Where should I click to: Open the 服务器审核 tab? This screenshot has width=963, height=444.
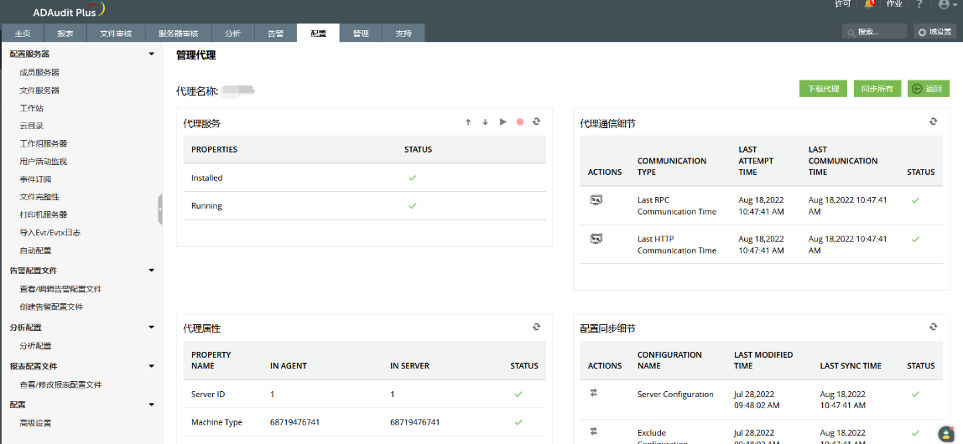pos(178,34)
